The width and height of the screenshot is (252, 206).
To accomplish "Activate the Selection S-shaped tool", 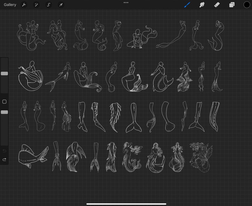I will point(49,5).
